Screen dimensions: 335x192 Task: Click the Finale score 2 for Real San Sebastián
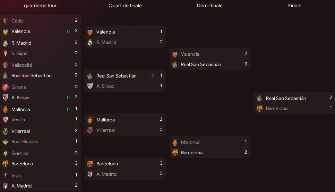pyautogui.click(x=330, y=98)
